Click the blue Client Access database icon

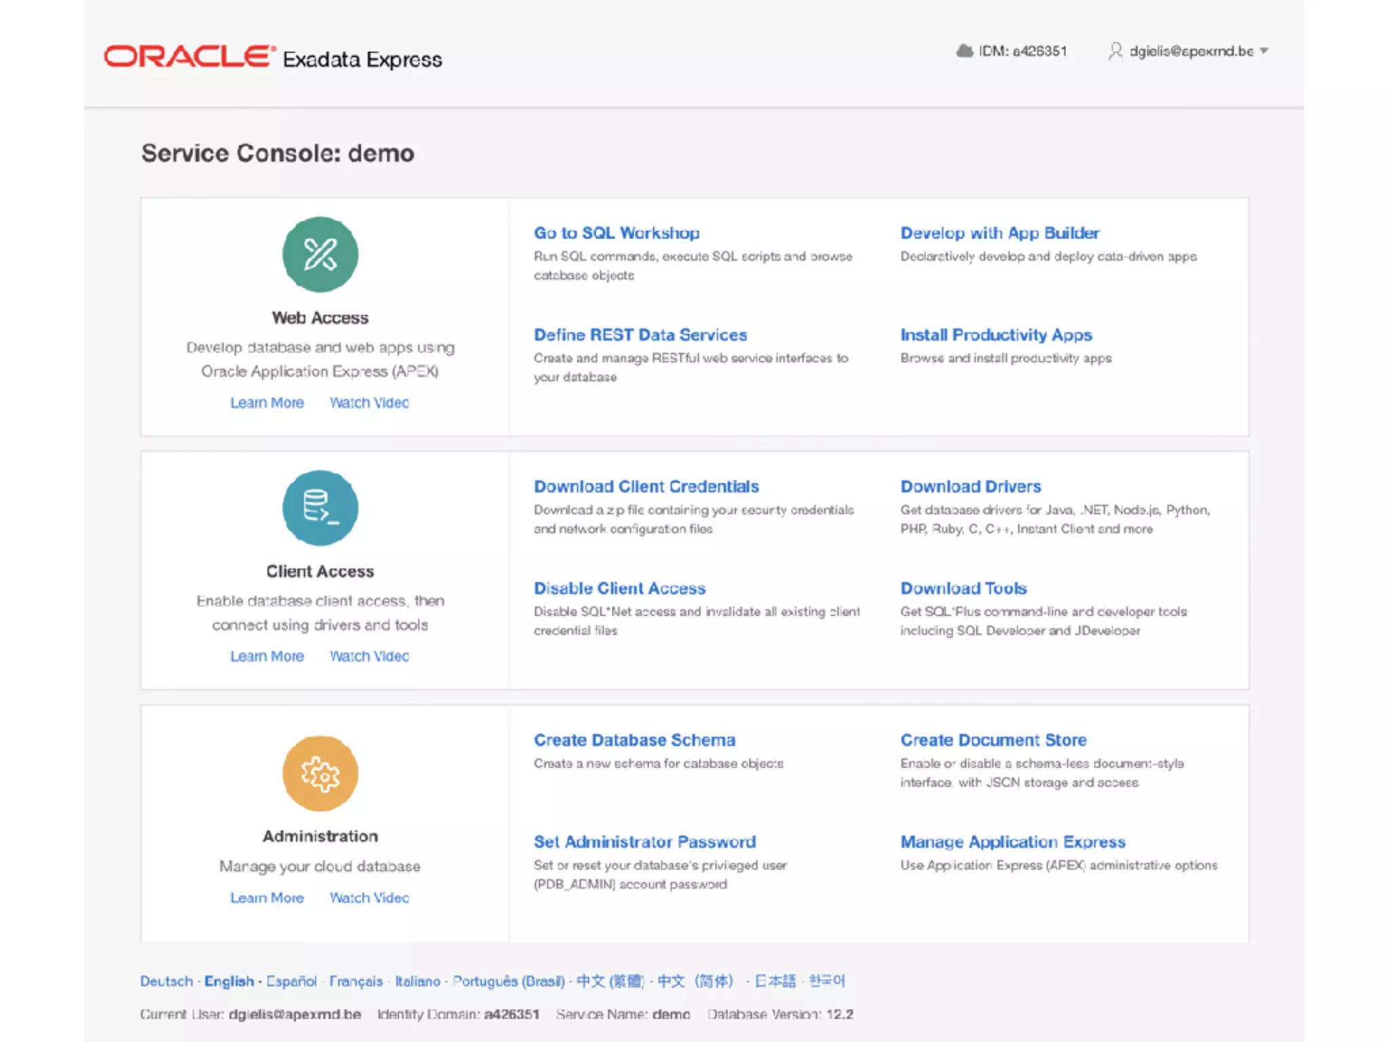[x=320, y=508]
